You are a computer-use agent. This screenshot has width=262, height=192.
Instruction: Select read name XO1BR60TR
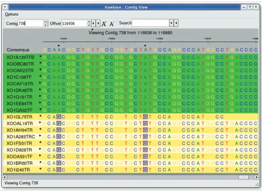pos(19,163)
